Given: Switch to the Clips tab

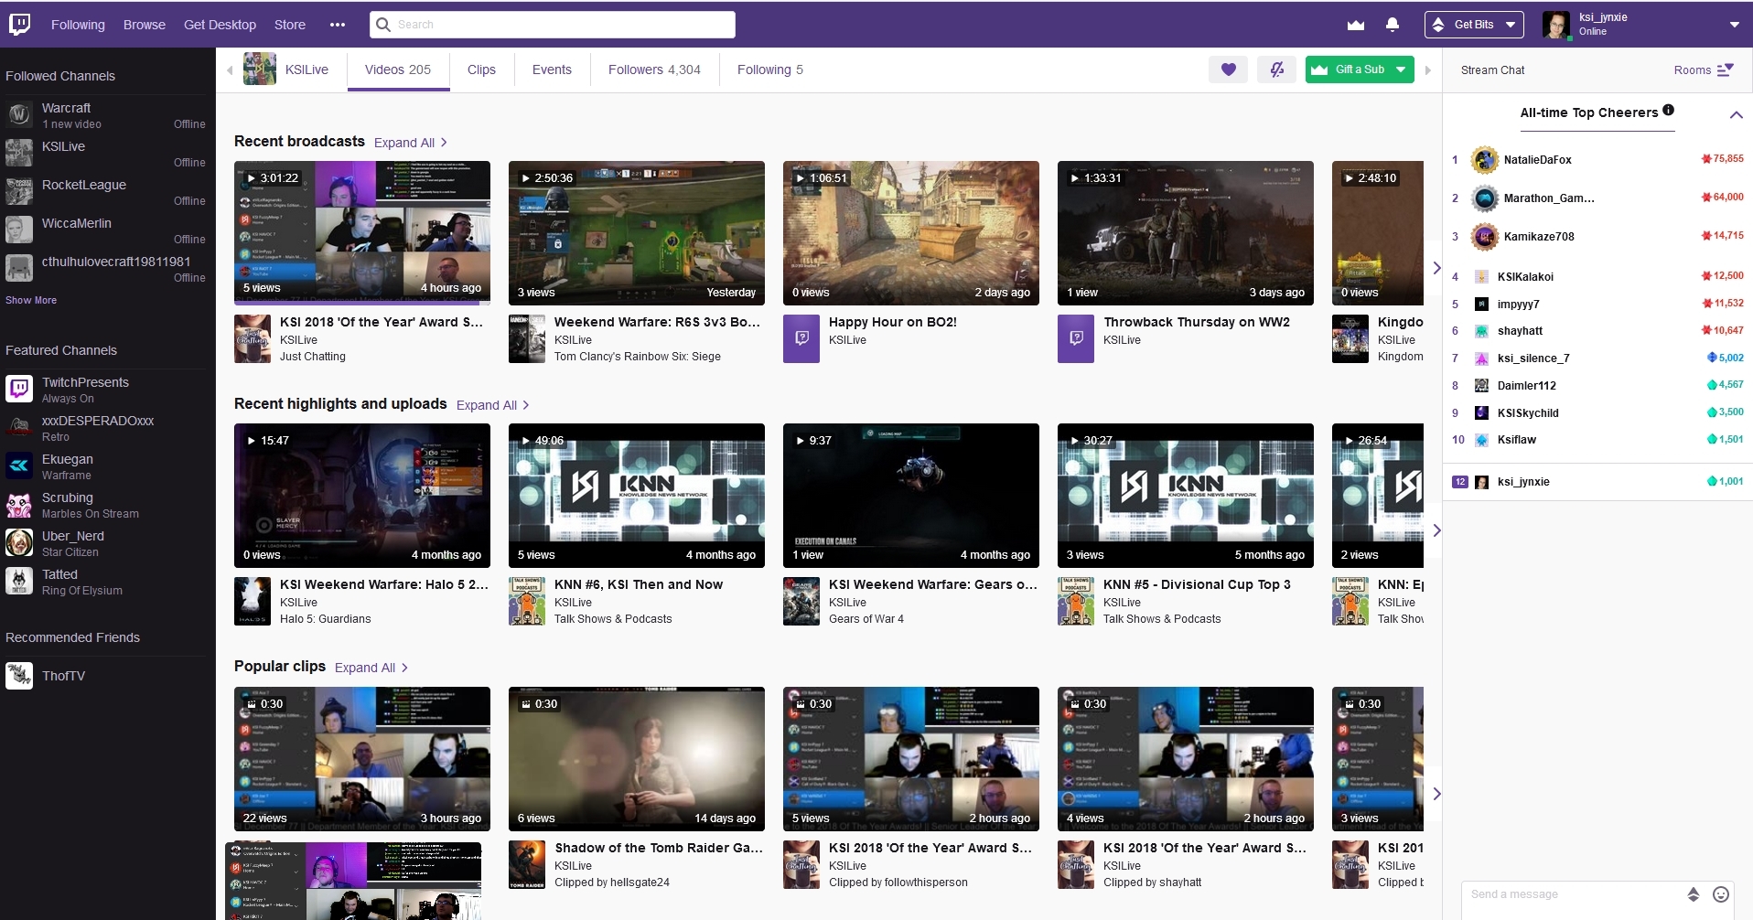Looking at the screenshot, I should pyautogui.click(x=481, y=70).
